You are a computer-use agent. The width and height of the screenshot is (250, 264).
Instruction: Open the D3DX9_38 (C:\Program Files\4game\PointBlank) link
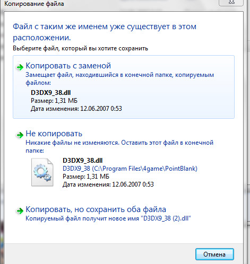[x=130, y=169]
